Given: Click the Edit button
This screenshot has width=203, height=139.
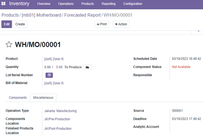Looking at the screenshot, I should click(7, 24).
